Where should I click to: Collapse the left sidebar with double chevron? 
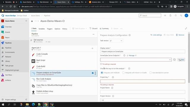tap(26, 100)
